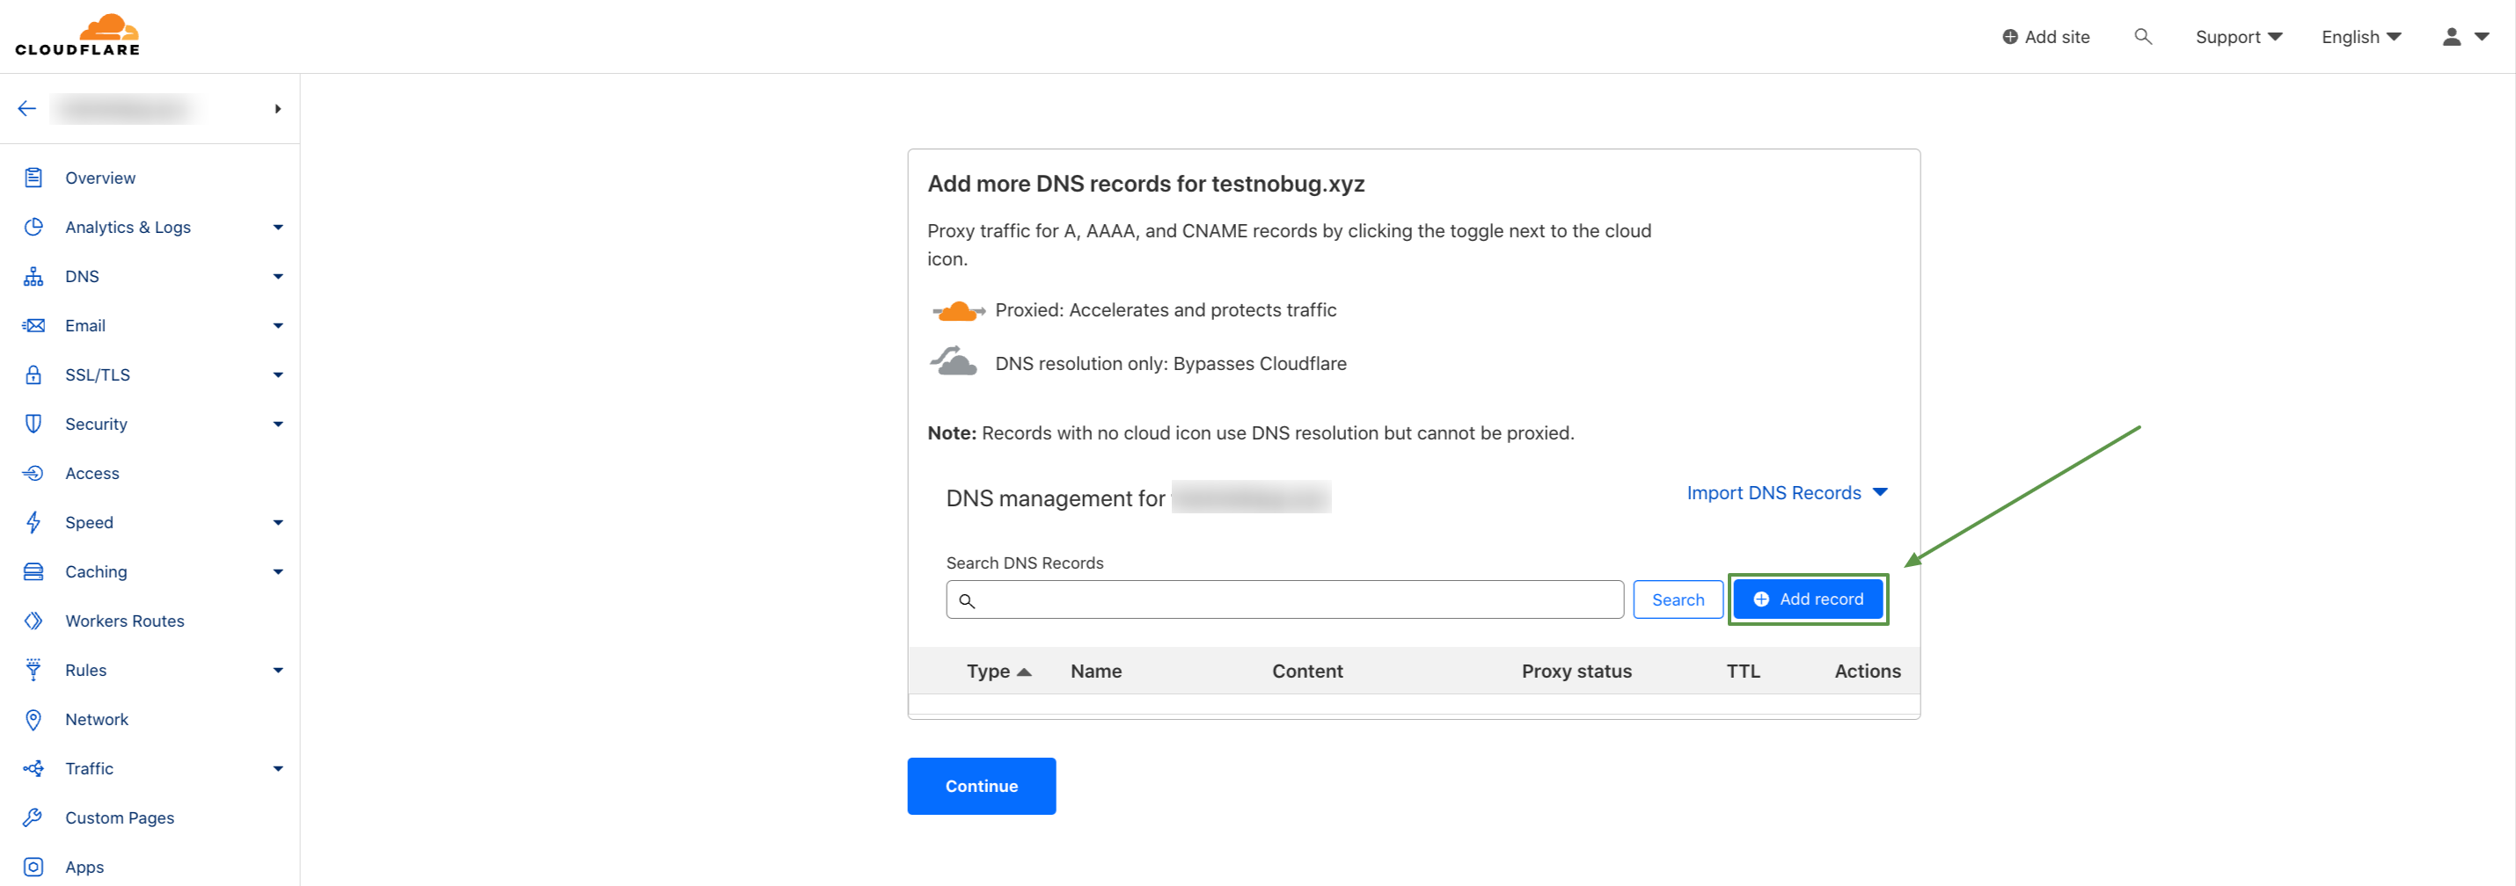Viewport: 2516px width, 886px height.
Task: Open the Support dropdown menu
Action: point(2239,36)
